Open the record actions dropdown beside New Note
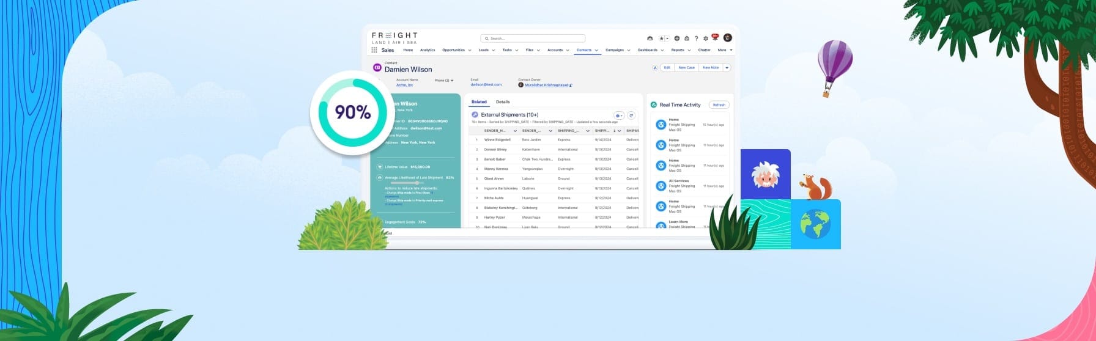This screenshot has width=1096, height=341. click(x=727, y=68)
